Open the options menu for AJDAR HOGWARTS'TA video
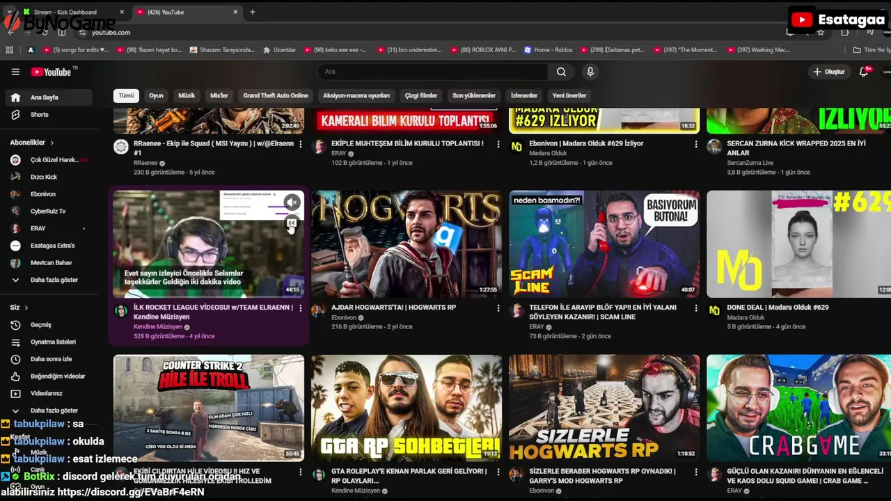Screen dimensions: 891x501 click(x=498, y=308)
